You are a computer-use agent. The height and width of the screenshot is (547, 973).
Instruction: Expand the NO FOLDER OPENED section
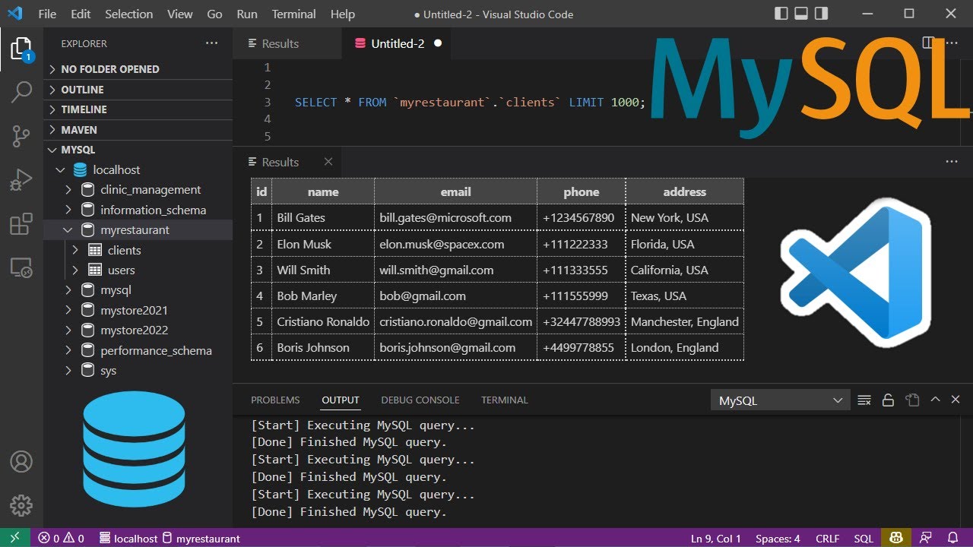(x=138, y=69)
